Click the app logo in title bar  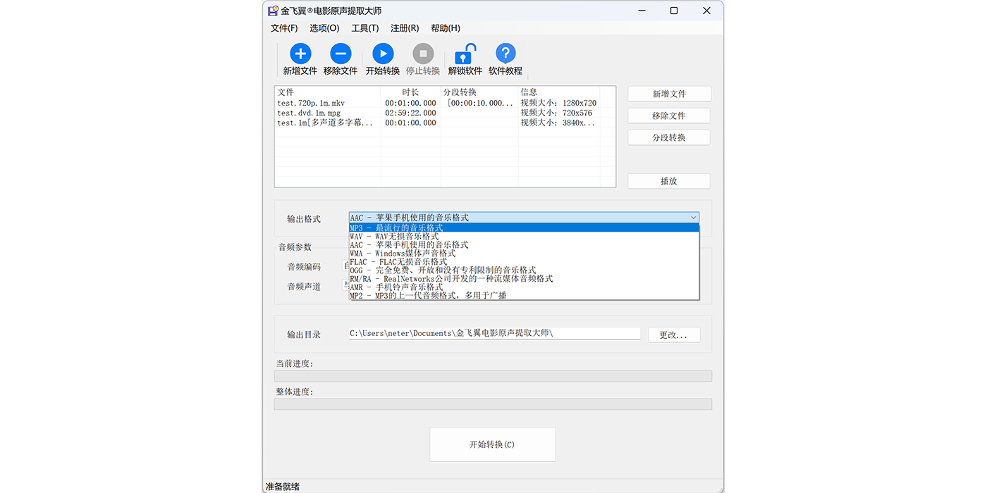pyautogui.click(x=273, y=11)
